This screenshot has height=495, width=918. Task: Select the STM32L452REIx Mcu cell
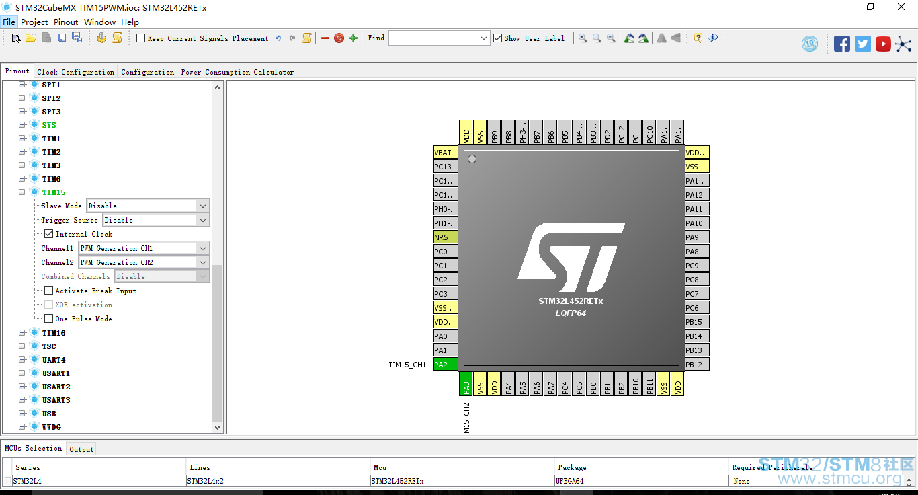coord(462,481)
